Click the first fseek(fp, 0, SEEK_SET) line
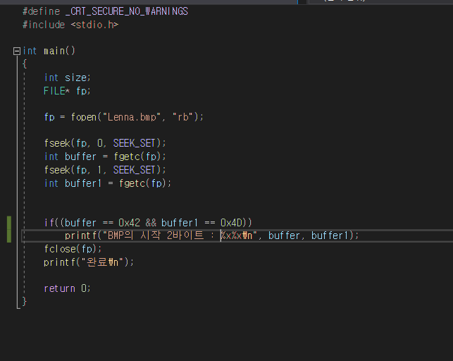 (105, 143)
